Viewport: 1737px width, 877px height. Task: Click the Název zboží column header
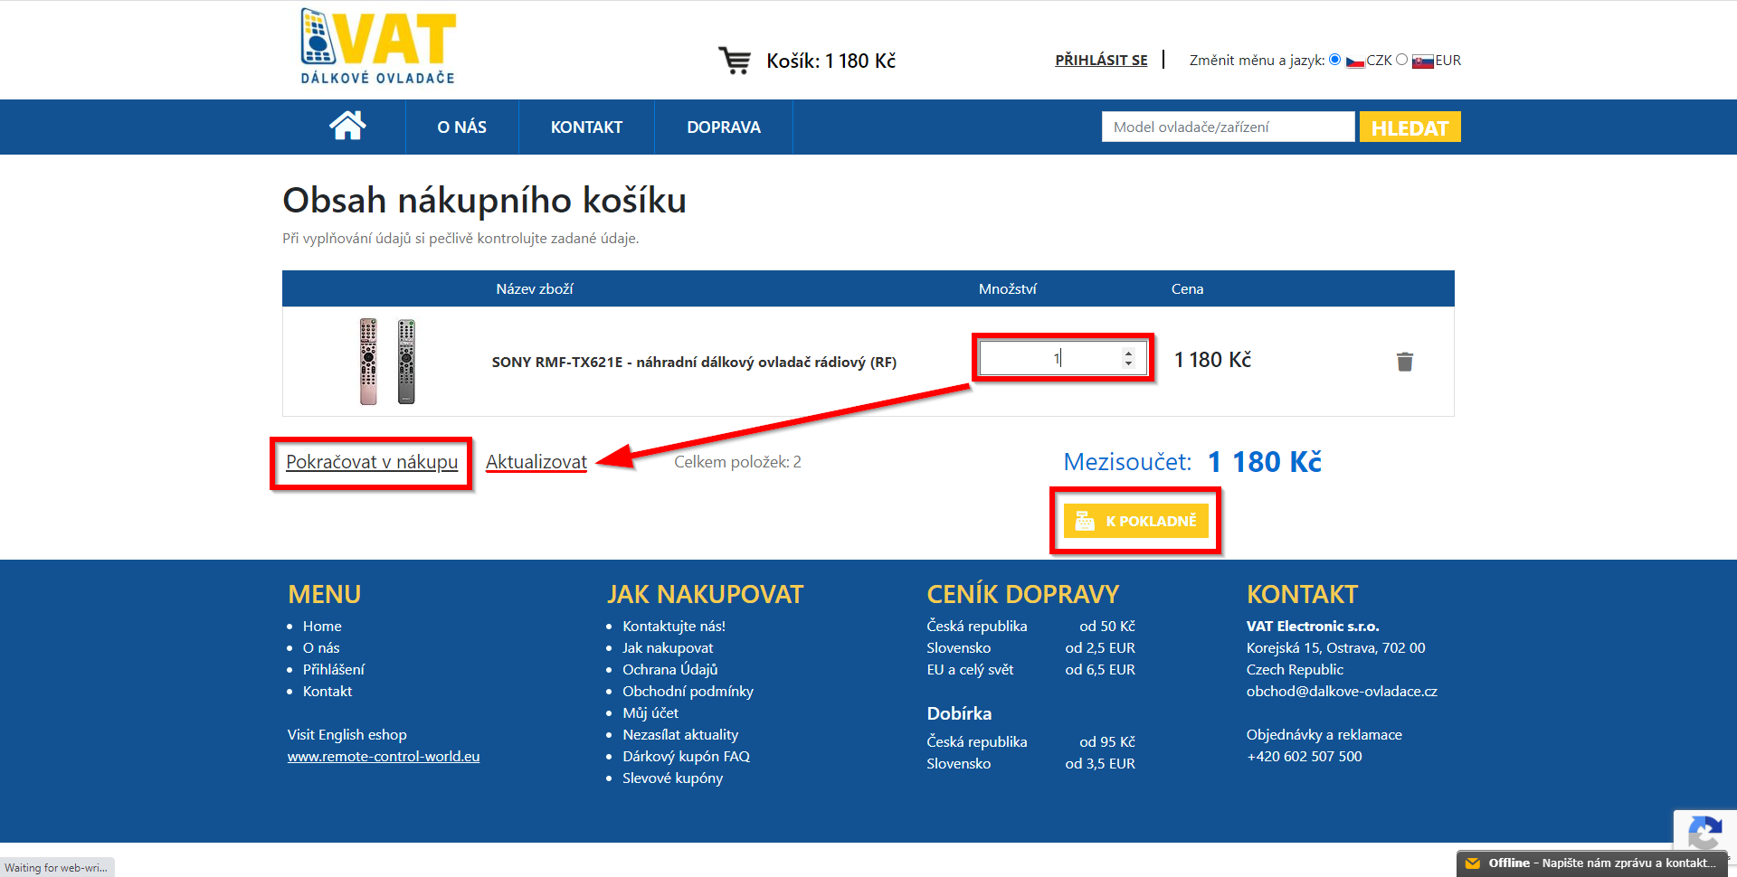coord(535,288)
